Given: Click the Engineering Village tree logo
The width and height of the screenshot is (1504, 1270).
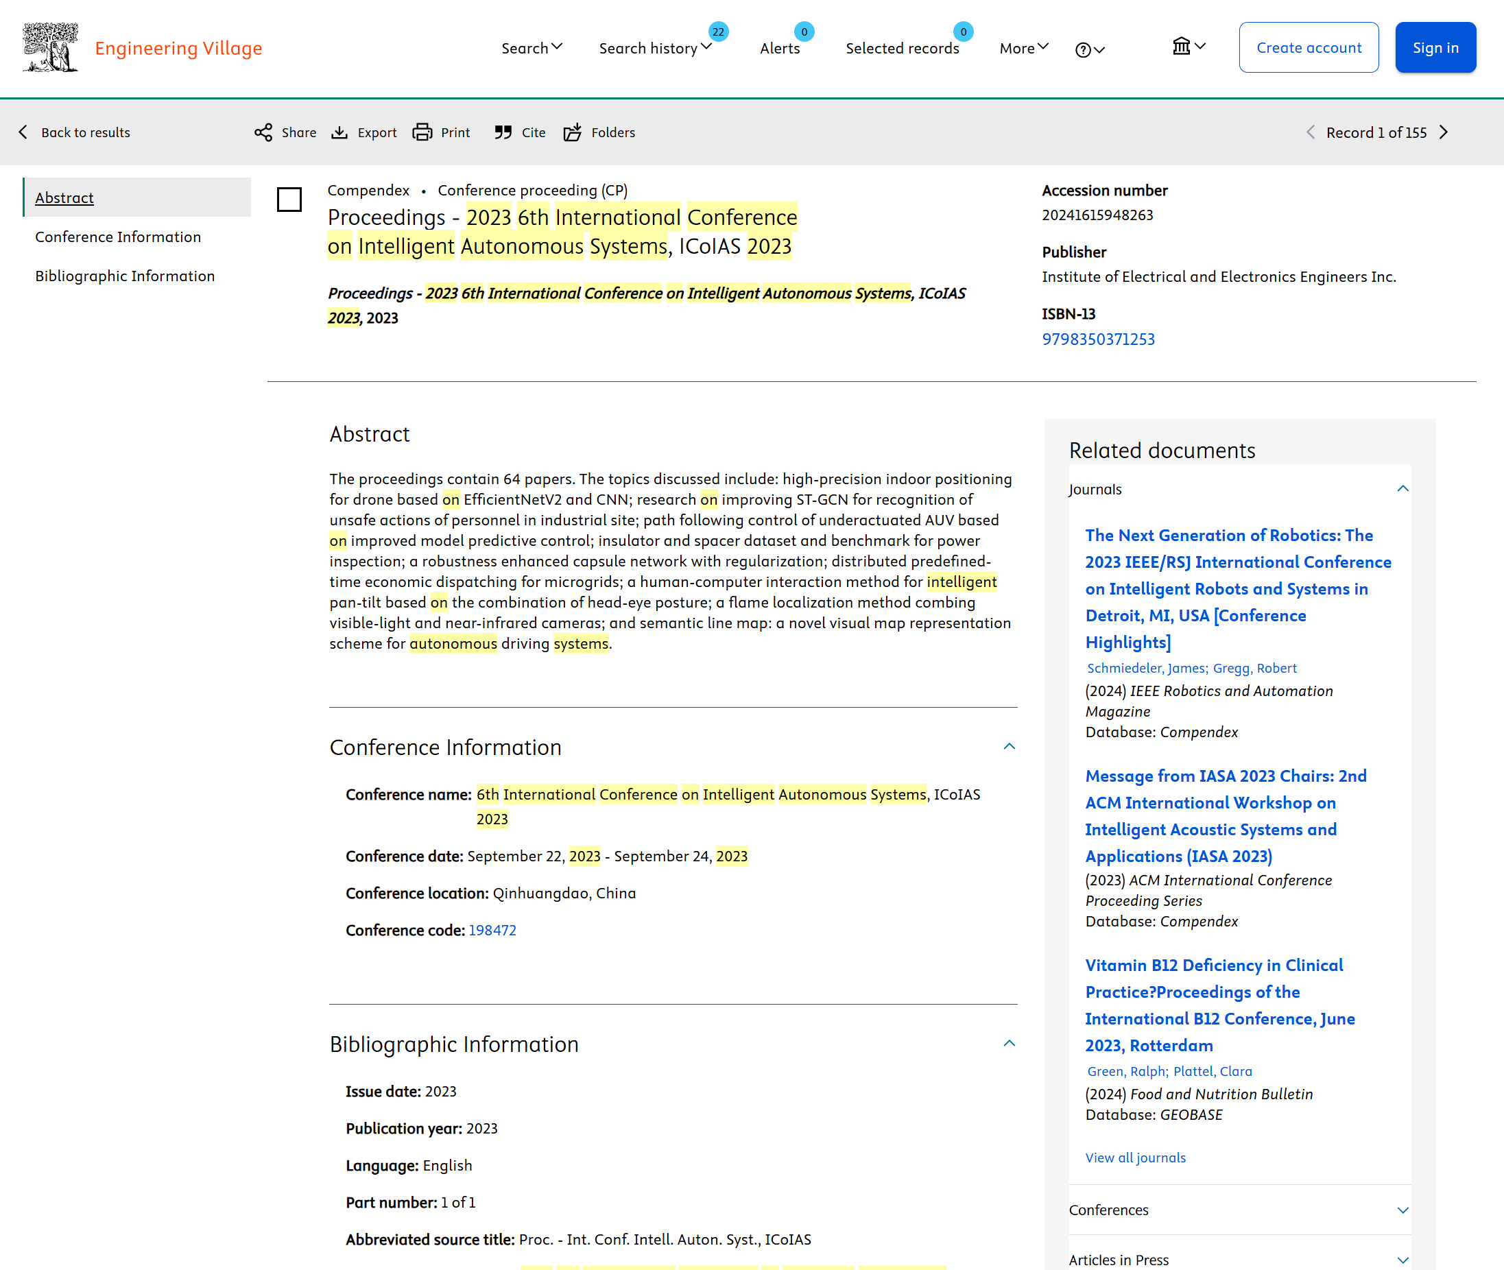Looking at the screenshot, I should pyautogui.click(x=49, y=47).
